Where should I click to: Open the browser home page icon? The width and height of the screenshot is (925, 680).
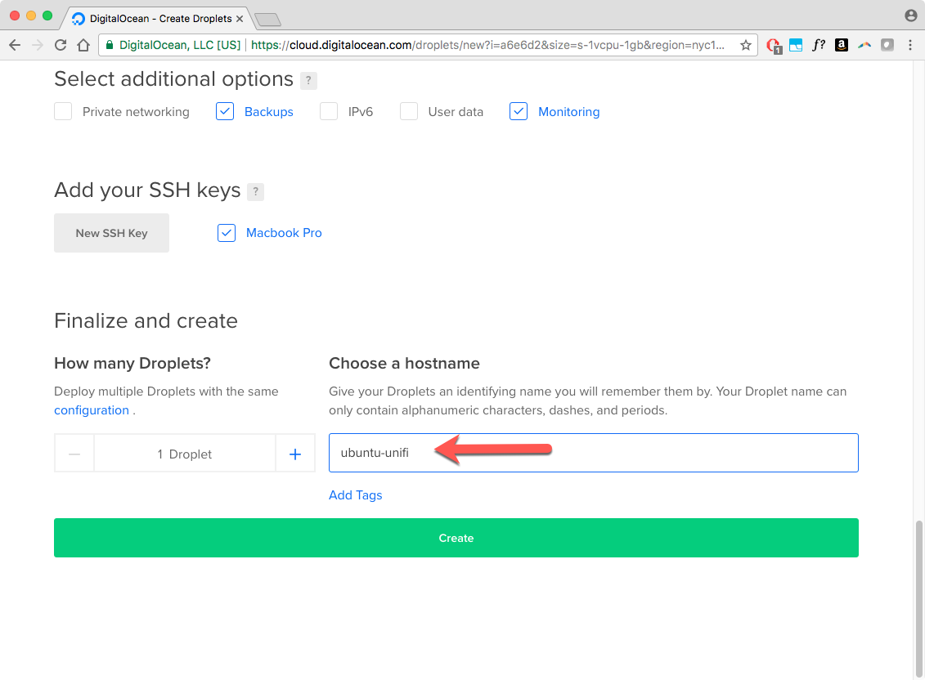[83, 45]
